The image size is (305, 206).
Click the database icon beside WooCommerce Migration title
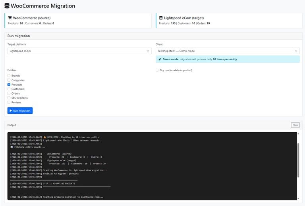pyautogui.click(x=7, y=6)
